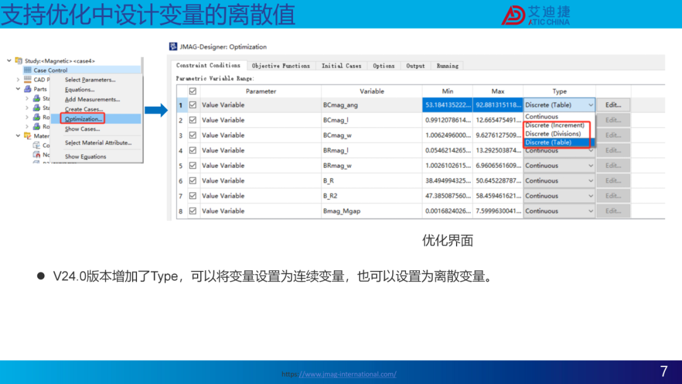Click Edit... button for BCmag_ang row
The image size is (682, 384).
point(613,105)
